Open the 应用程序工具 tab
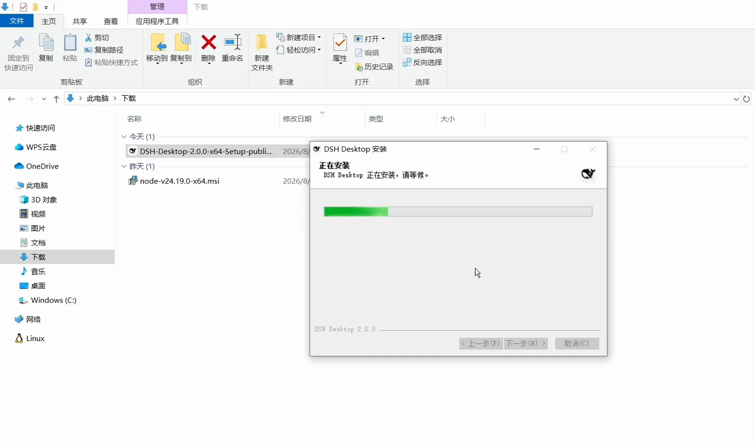Viewport: 755px width, 442px height. pyautogui.click(x=157, y=21)
